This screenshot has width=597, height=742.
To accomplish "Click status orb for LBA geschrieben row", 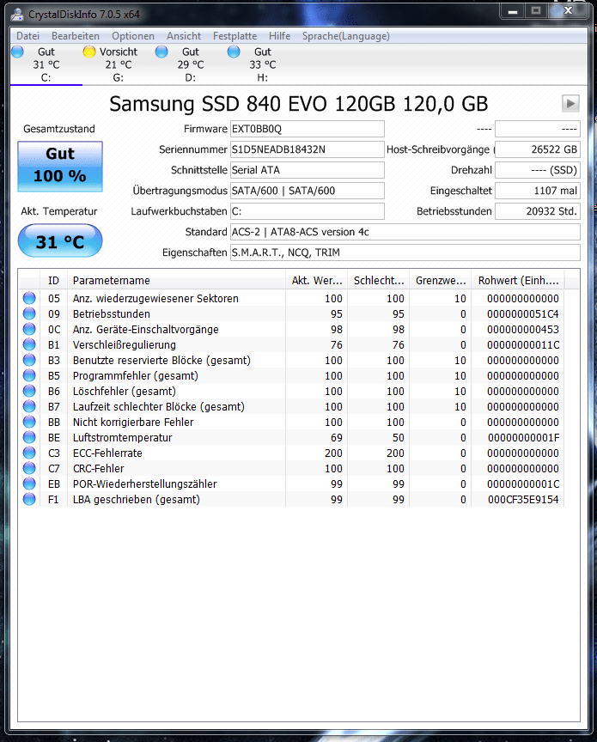I will (x=29, y=499).
